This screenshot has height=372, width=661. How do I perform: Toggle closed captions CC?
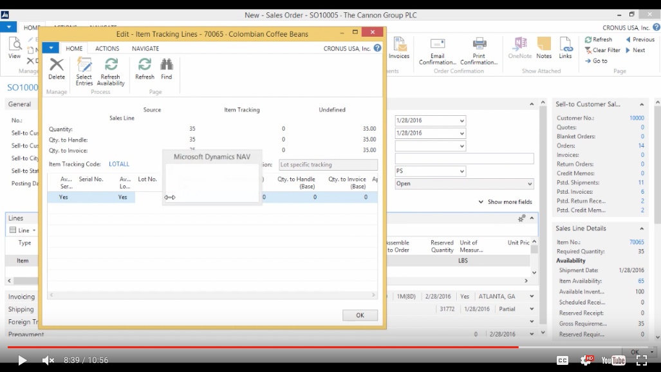(x=563, y=360)
